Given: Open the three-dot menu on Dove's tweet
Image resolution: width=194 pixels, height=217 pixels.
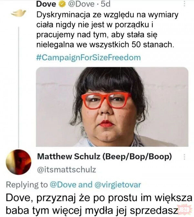Looking at the screenshot, I should [x=184, y=4].
